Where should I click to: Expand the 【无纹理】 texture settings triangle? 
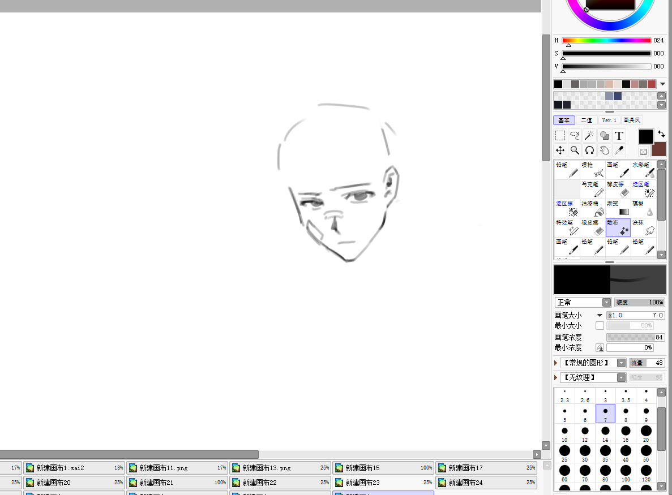click(x=556, y=377)
